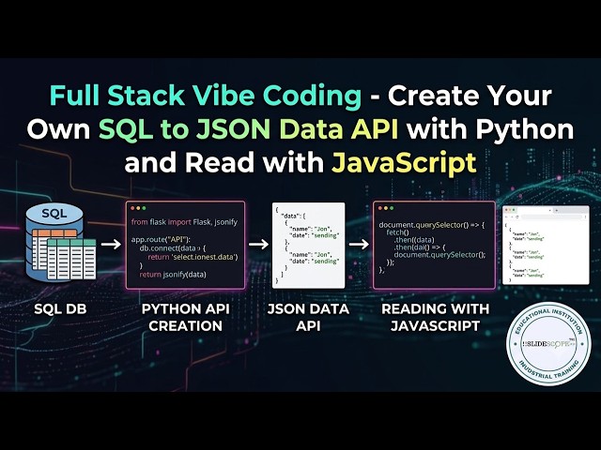Open the browser window mockup showing JSON output
Image resolution: width=601 pixels, height=450 pixels.
pyautogui.click(x=546, y=246)
